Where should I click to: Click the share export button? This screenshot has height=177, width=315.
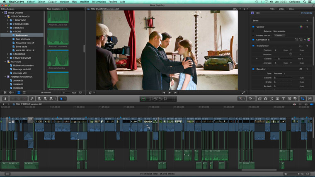(310, 98)
